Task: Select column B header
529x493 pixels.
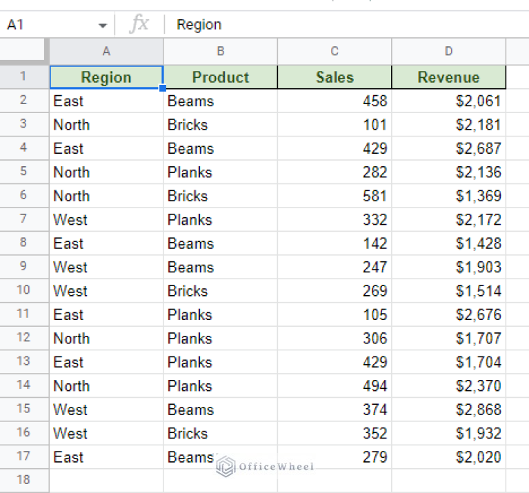Action: 220,51
